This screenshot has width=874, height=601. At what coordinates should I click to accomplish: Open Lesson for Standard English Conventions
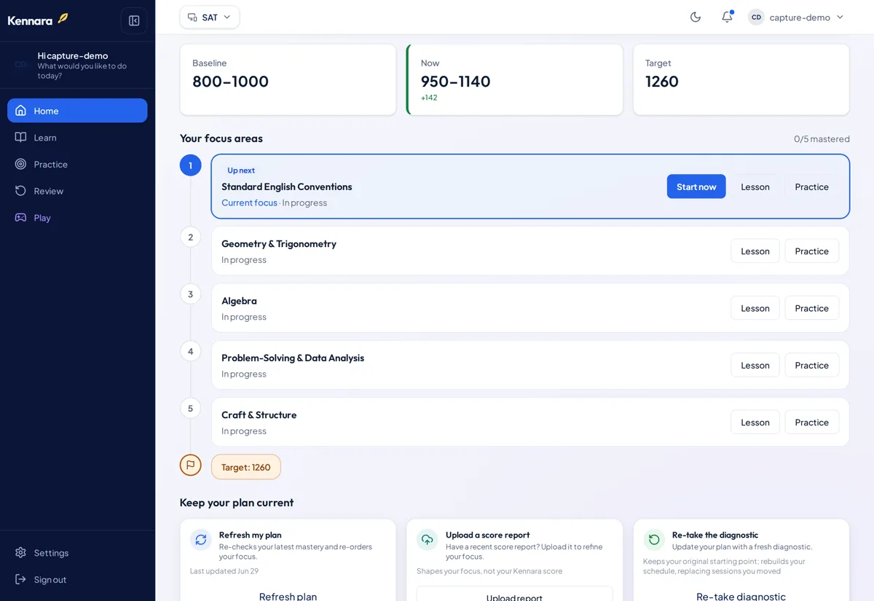755,186
